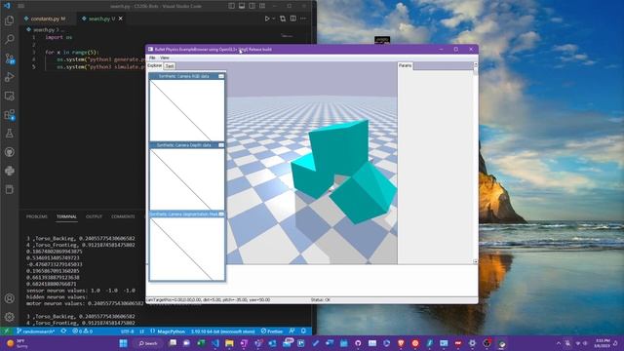This screenshot has width=624, height=351.
Task: Open Visual Studio Code from the taskbar
Action: [215, 343]
